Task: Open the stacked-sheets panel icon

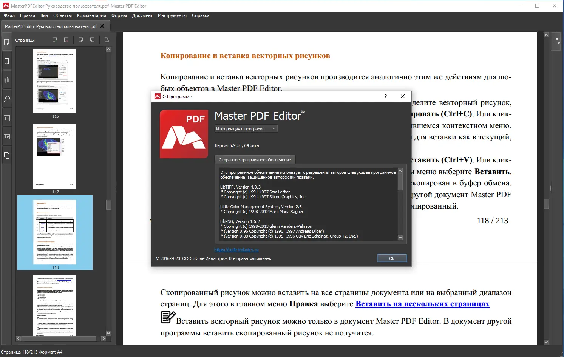Action: click(6, 155)
